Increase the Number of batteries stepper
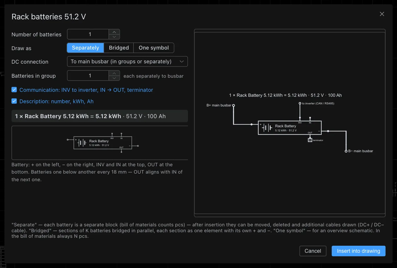Image resolution: width=397 pixels, height=268 pixels. (114, 32)
